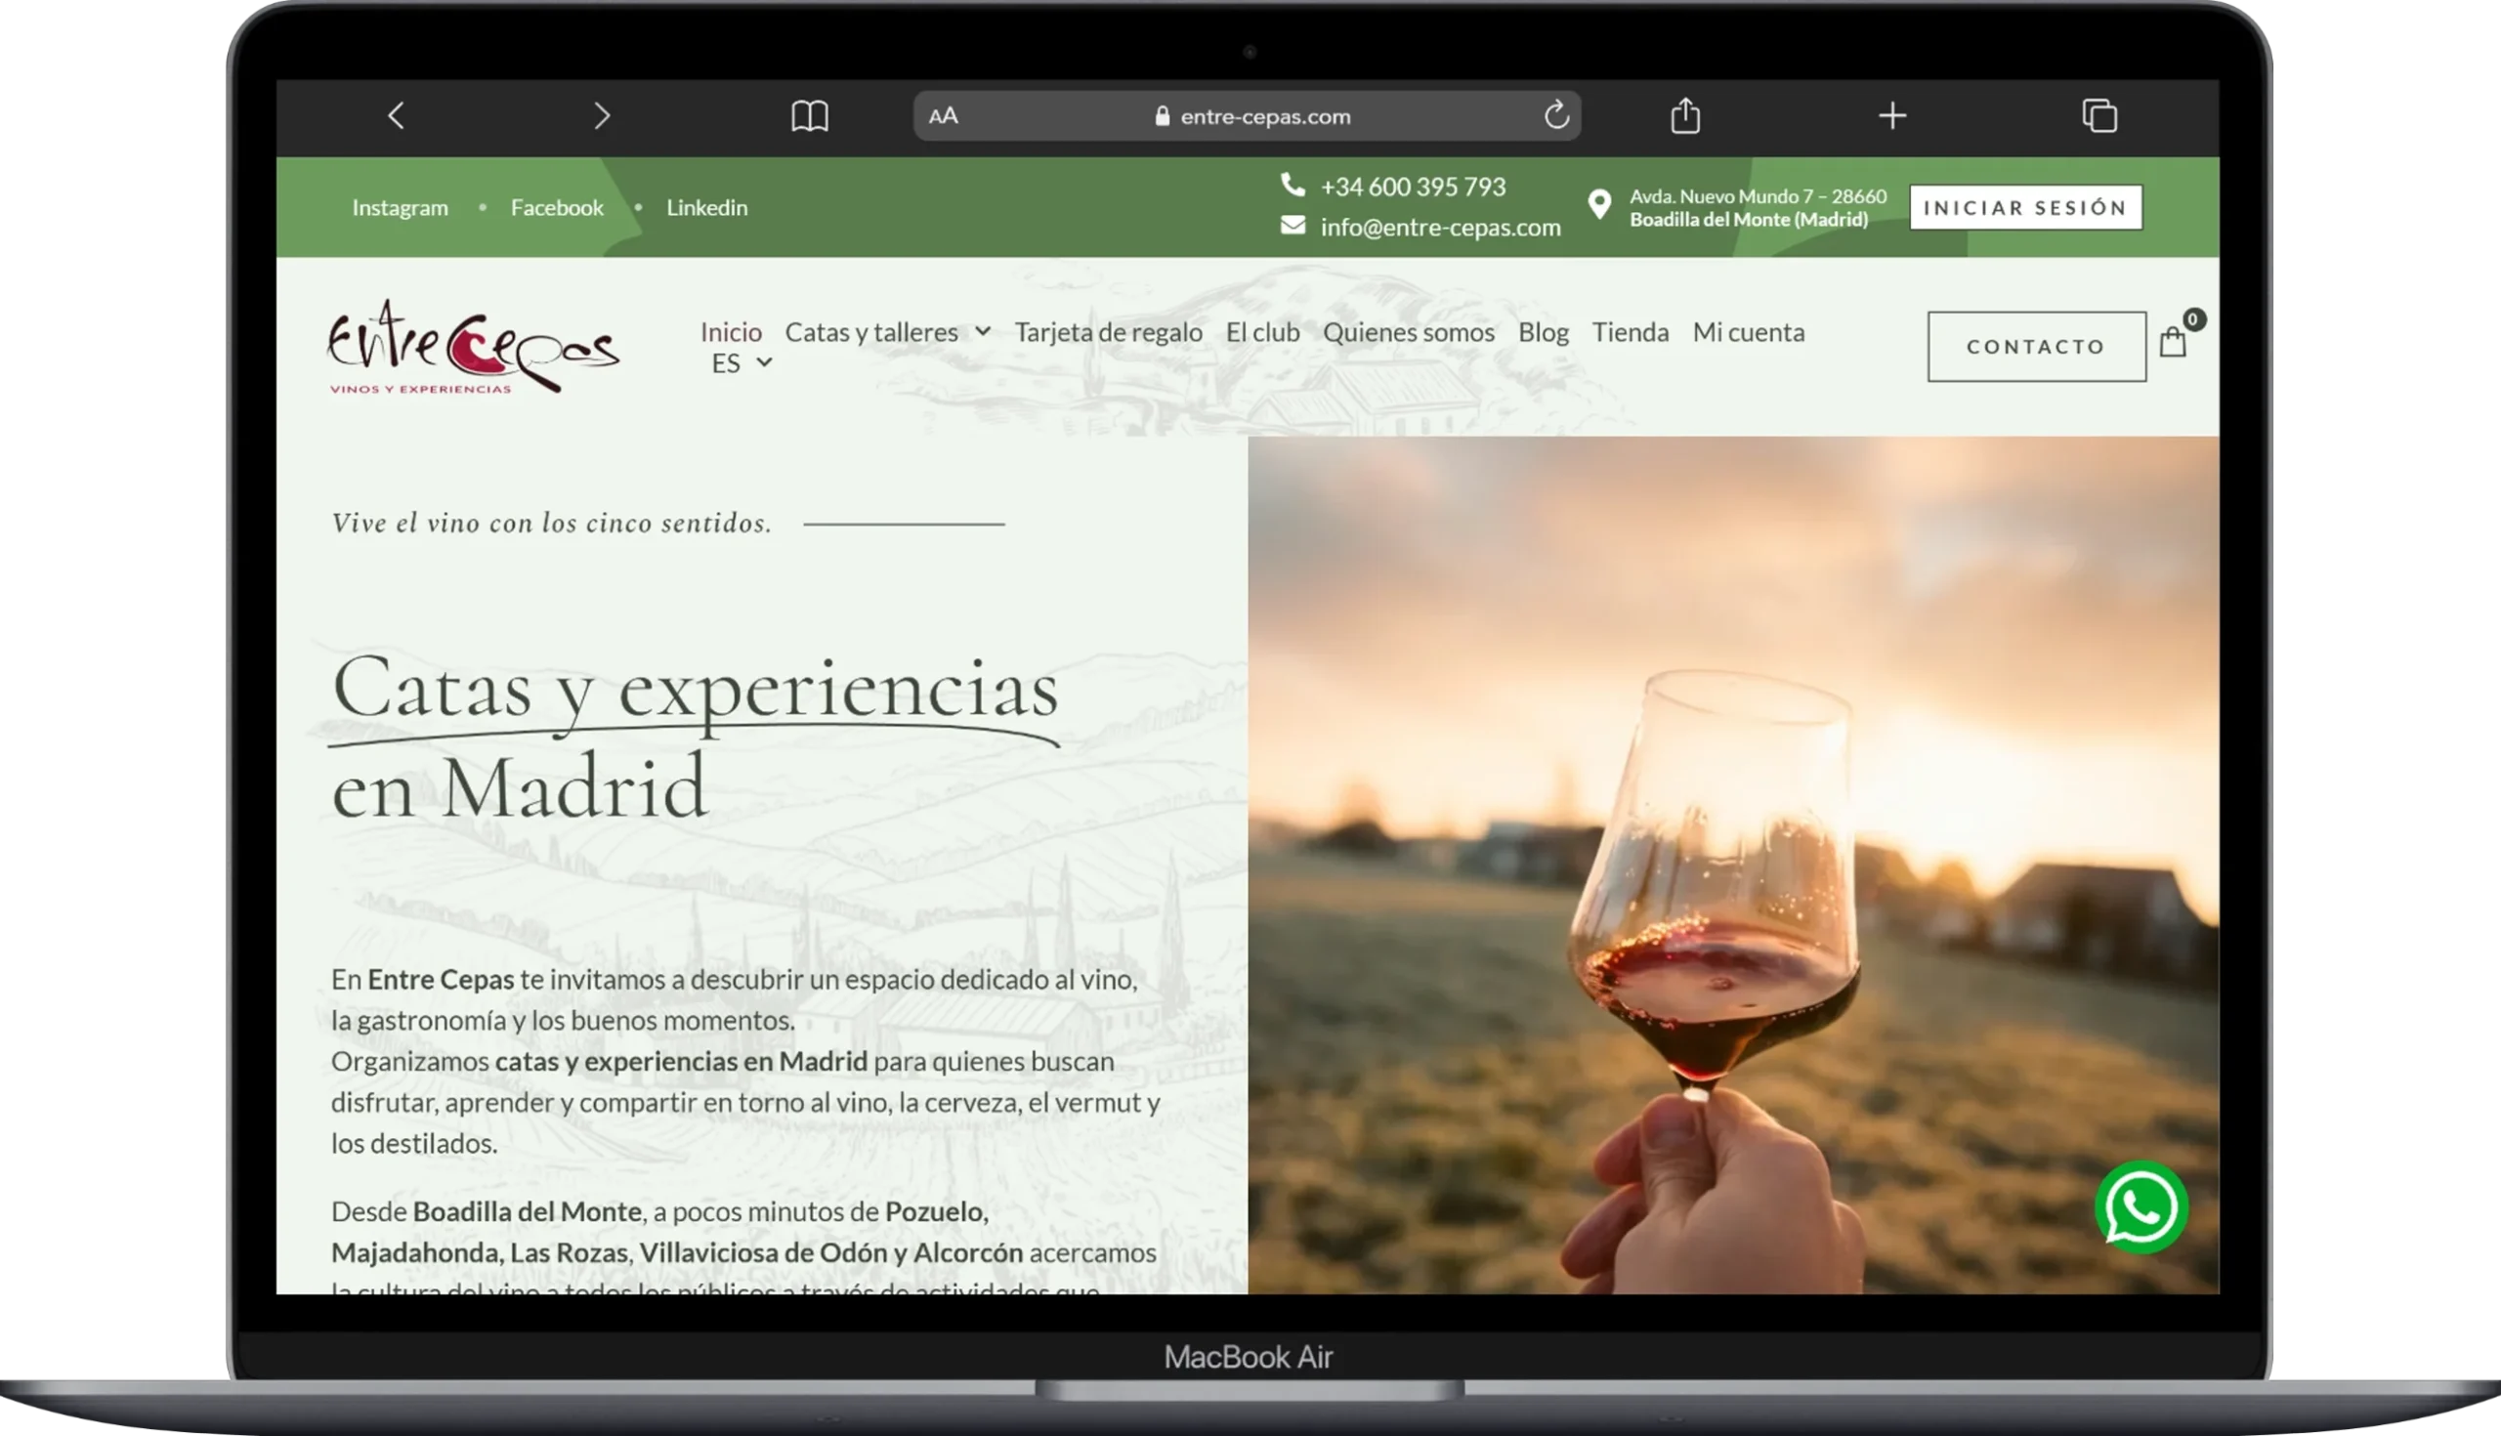Image resolution: width=2501 pixels, height=1436 pixels.
Task: Visit the Instagram link
Action: (401, 208)
